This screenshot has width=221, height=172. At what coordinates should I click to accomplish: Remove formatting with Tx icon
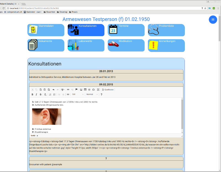pos(45,94)
